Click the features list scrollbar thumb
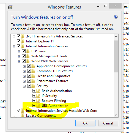This screenshot has height=133, width=129. coord(116,56)
